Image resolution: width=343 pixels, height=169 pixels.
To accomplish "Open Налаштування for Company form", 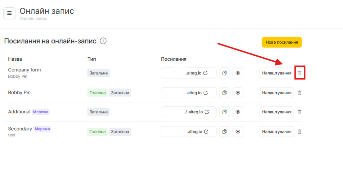I will pyautogui.click(x=276, y=73).
